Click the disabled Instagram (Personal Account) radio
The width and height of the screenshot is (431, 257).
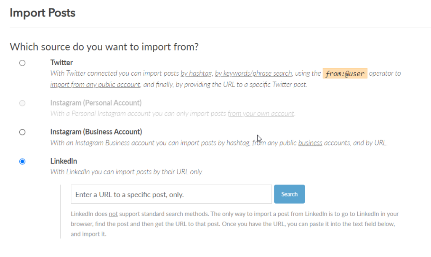coord(22,103)
